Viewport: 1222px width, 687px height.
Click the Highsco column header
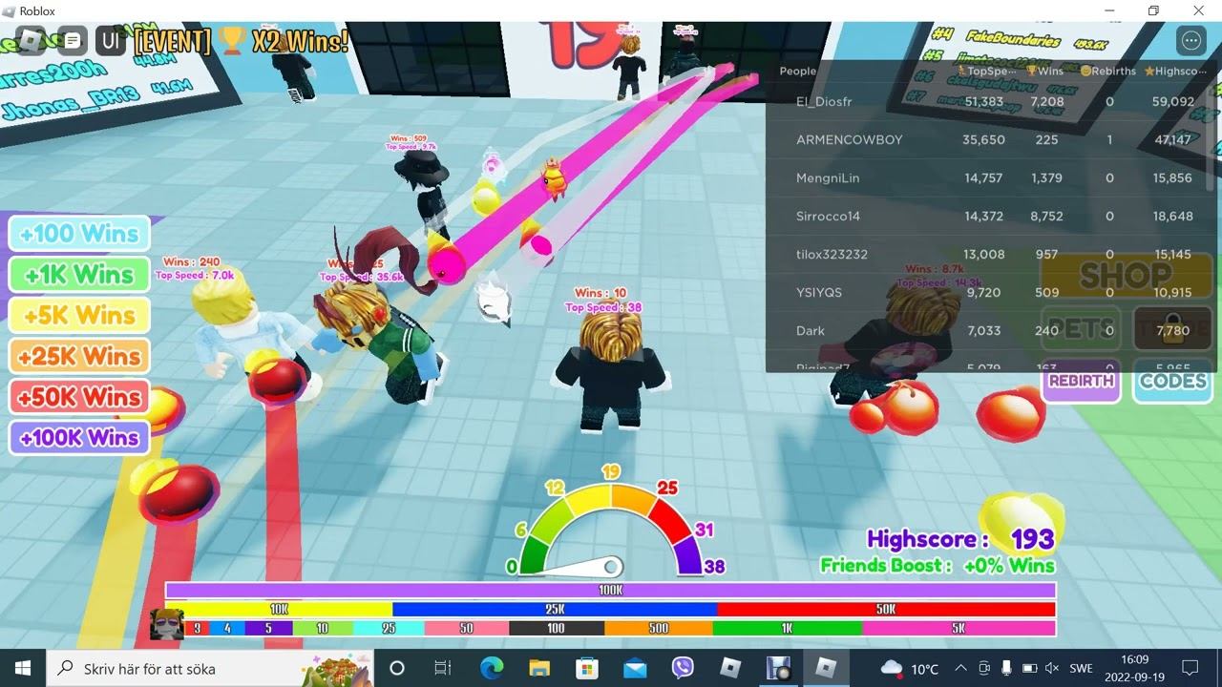[x=1175, y=71]
